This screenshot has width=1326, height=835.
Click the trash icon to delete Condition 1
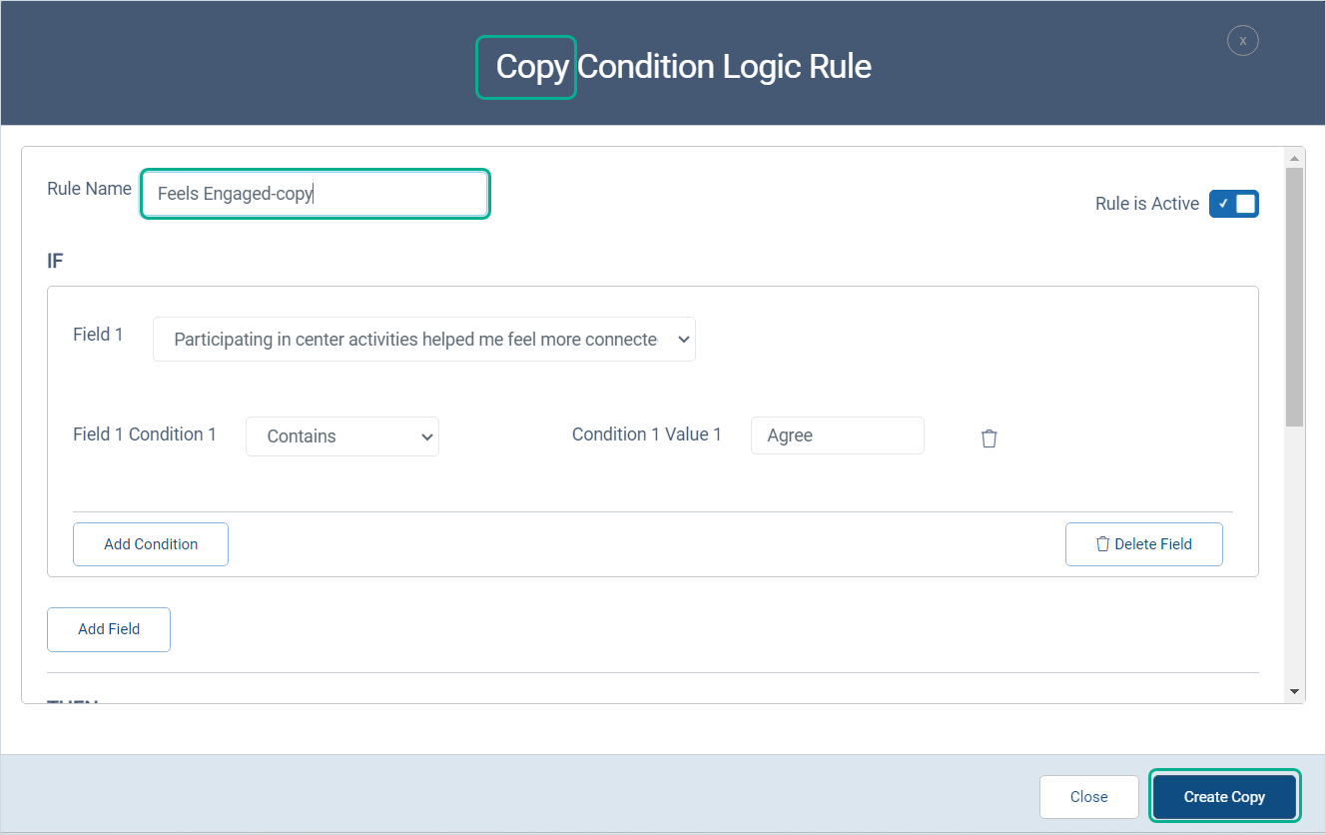989,437
